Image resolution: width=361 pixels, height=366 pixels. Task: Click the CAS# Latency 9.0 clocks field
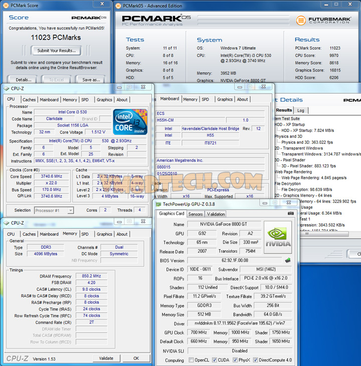coord(91,289)
